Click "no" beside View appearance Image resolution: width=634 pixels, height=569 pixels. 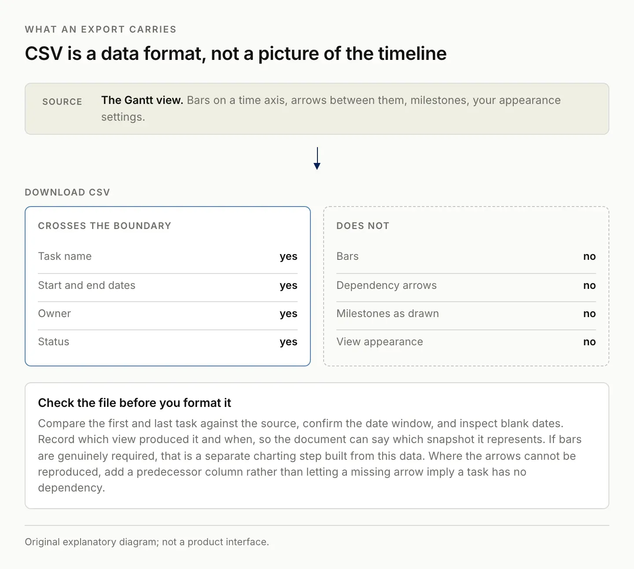tap(590, 342)
